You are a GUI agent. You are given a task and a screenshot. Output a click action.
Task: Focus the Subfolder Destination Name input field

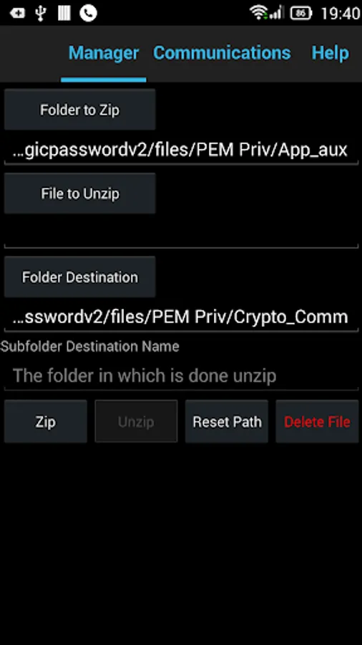pos(182,376)
